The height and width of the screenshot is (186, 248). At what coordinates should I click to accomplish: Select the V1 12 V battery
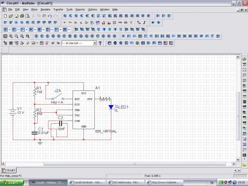13,112
